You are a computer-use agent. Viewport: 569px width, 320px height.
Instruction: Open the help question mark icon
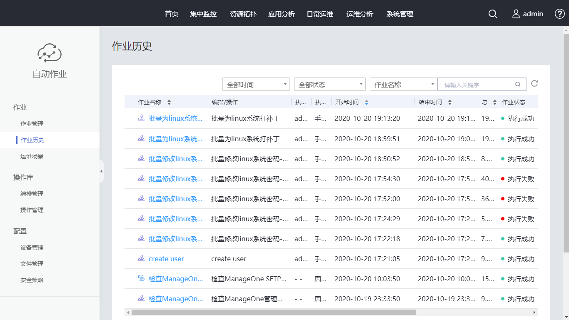(560, 14)
